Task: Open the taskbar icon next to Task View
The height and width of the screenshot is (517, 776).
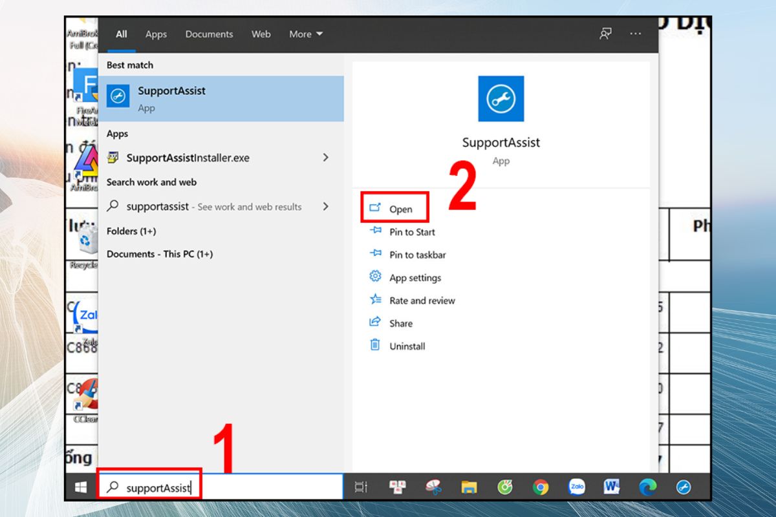Action: coord(397,487)
